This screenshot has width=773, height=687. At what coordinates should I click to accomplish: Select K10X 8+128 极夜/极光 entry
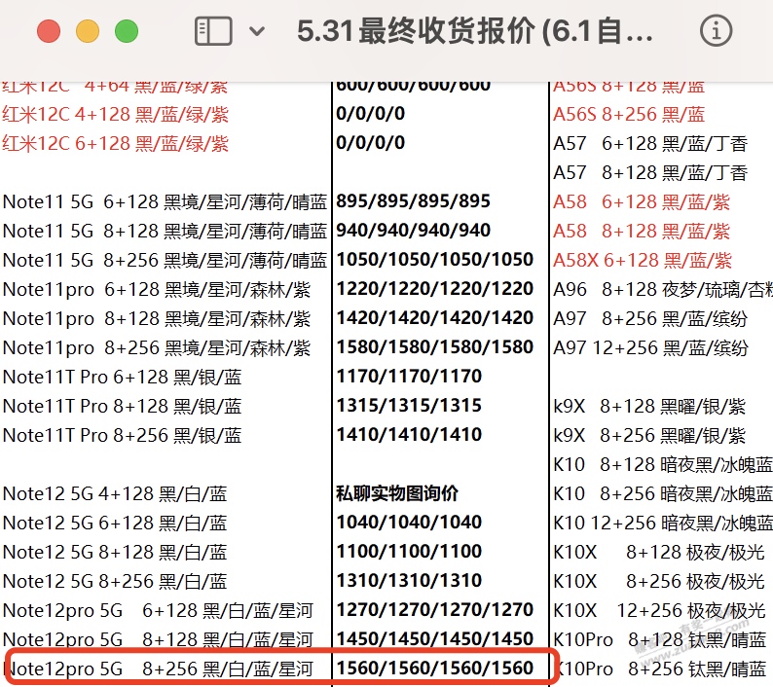click(659, 552)
